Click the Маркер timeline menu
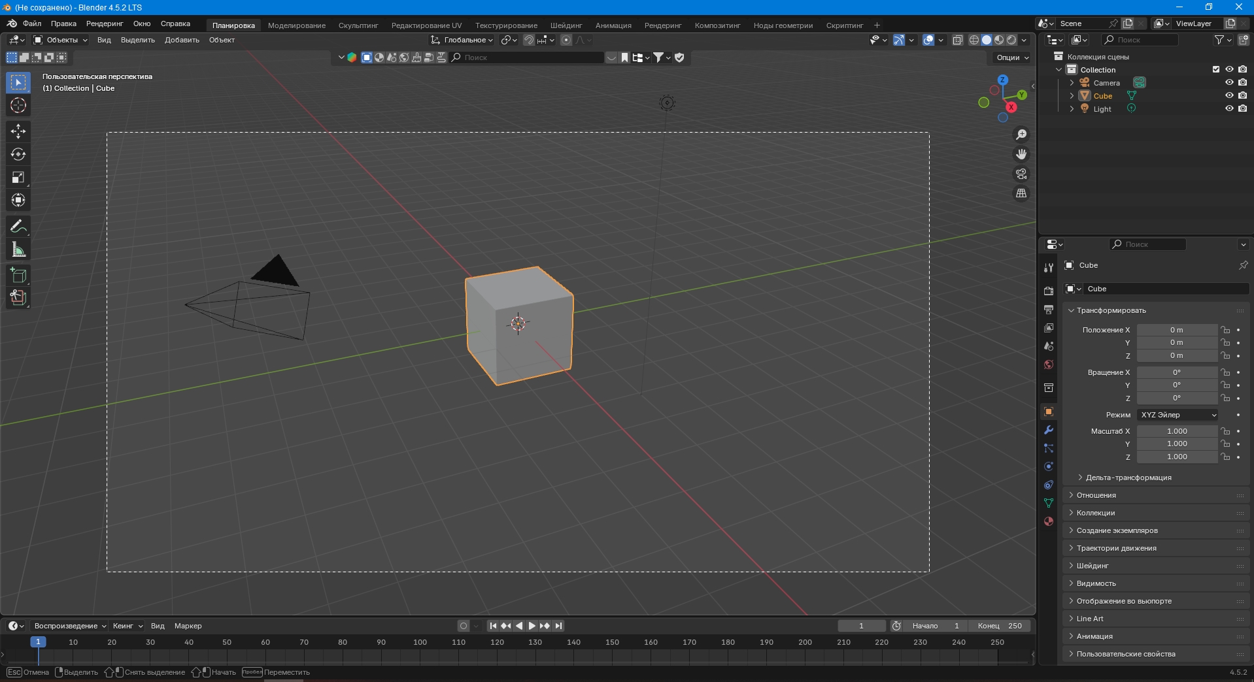Viewport: 1254px width, 682px height. coord(188,626)
